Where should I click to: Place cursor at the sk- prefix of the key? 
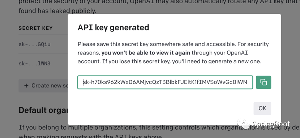pyautogui.click(x=86, y=82)
